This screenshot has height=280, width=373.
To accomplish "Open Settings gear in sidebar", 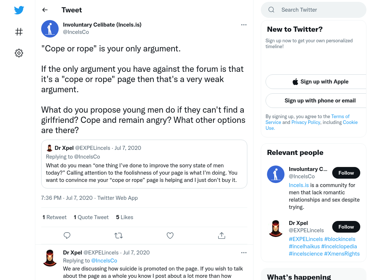I will tap(19, 53).
